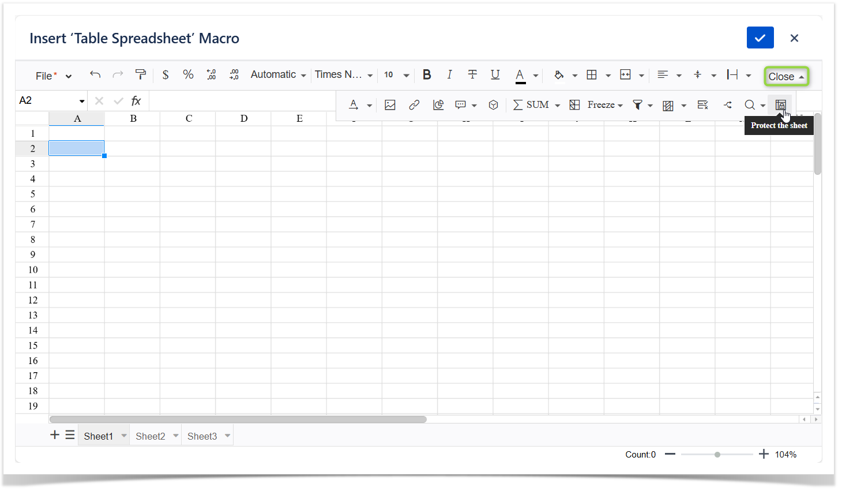Confirm macro with the blue checkmark button
842x491 pixels.
760,38
